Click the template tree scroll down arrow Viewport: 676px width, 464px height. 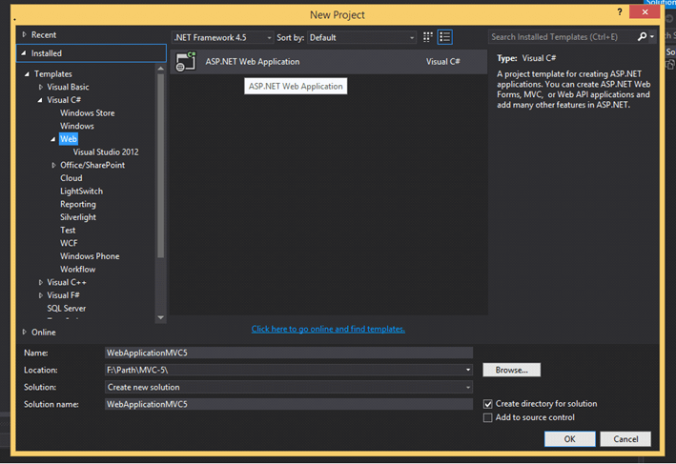(x=161, y=317)
